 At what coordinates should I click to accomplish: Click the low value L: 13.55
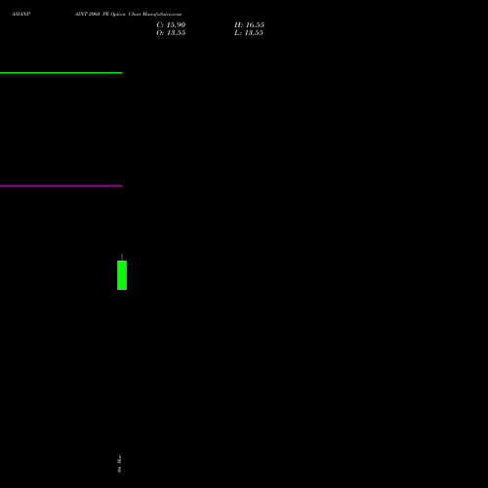pyautogui.click(x=249, y=33)
